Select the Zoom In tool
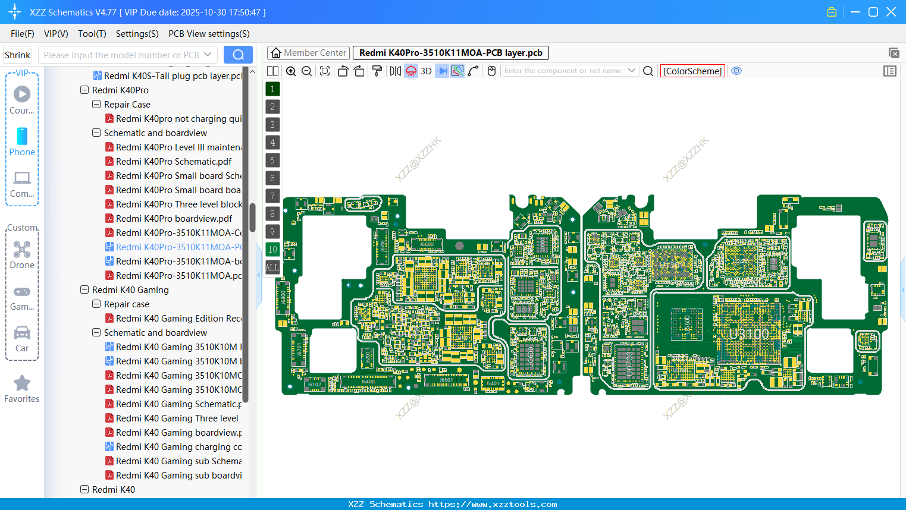Viewport: 906px width, 510px height. (291, 71)
